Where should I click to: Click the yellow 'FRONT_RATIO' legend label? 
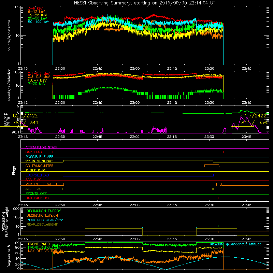[39, 244]
